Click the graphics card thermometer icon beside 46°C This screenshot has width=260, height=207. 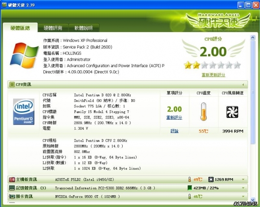190,196
